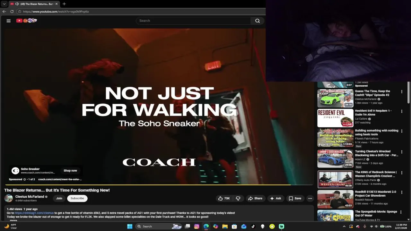411x231 pixels.
Task: Mute the tab using its speaker icon
Action: [17, 4]
